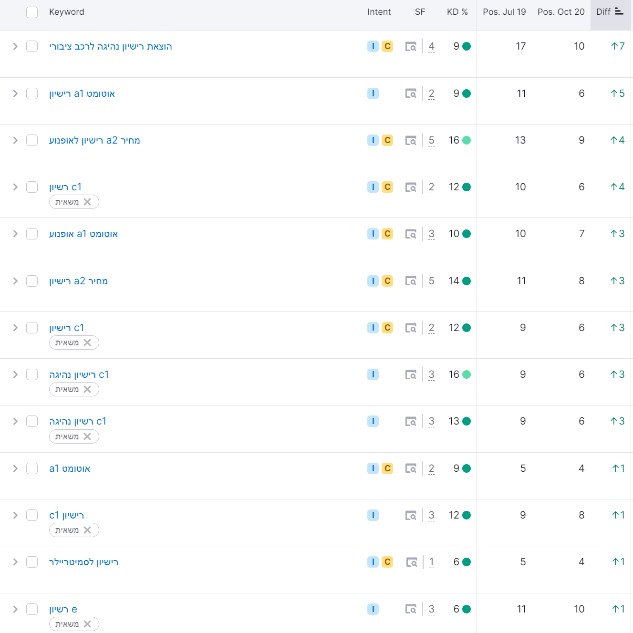Click Commercial intent badge for רישיון לסמיטריילר
Image resolution: width=633 pixels, height=633 pixels.
(387, 562)
